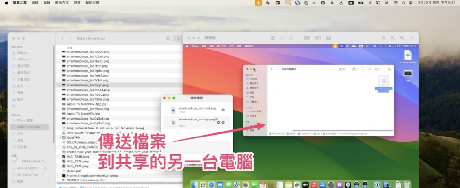The width and height of the screenshot is (460, 188).
Task: Open the Wi-Fi status icon in the menu bar
Action: pyautogui.click(x=395, y=3)
